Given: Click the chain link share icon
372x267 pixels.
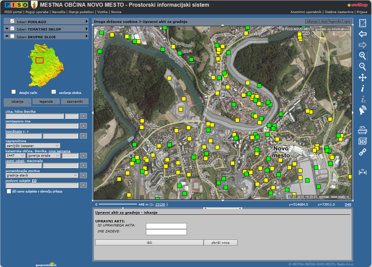Looking at the screenshot, I should tap(362, 152).
